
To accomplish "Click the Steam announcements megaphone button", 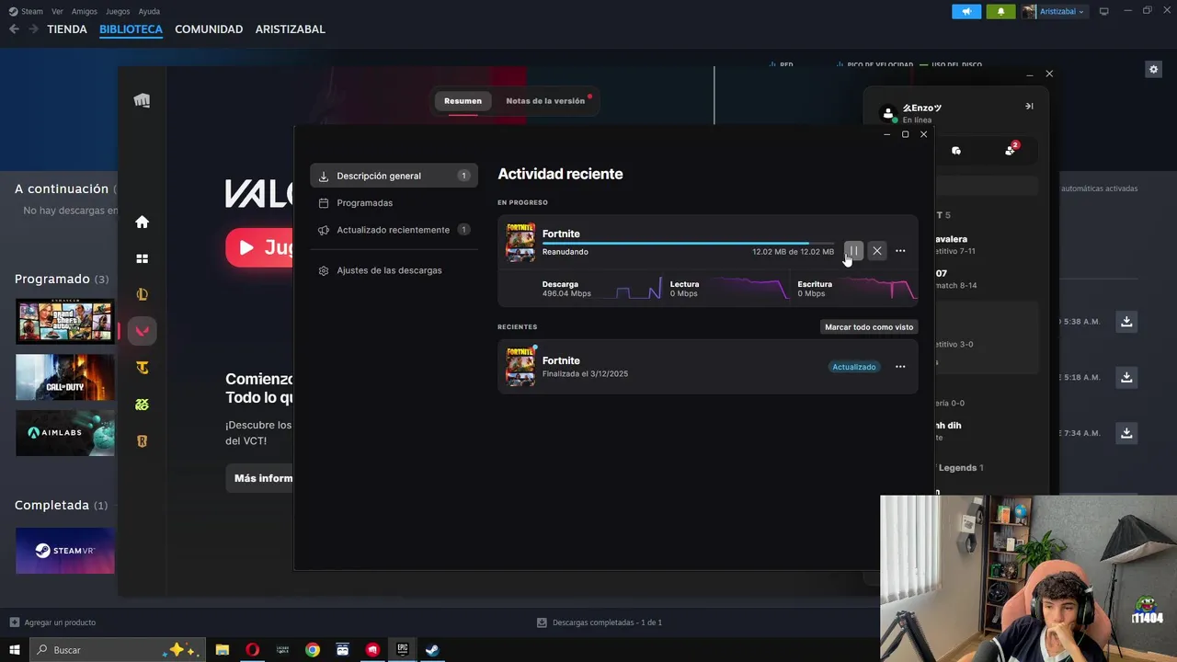I will [x=966, y=11].
